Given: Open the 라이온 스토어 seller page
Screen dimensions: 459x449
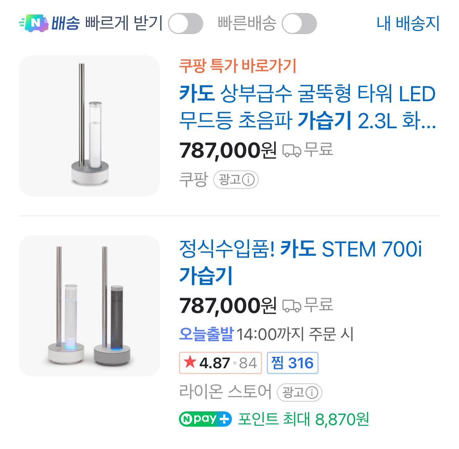Looking at the screenshot, I should (225, 392).
